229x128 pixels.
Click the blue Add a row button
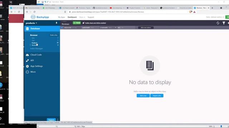pos(143,96)
